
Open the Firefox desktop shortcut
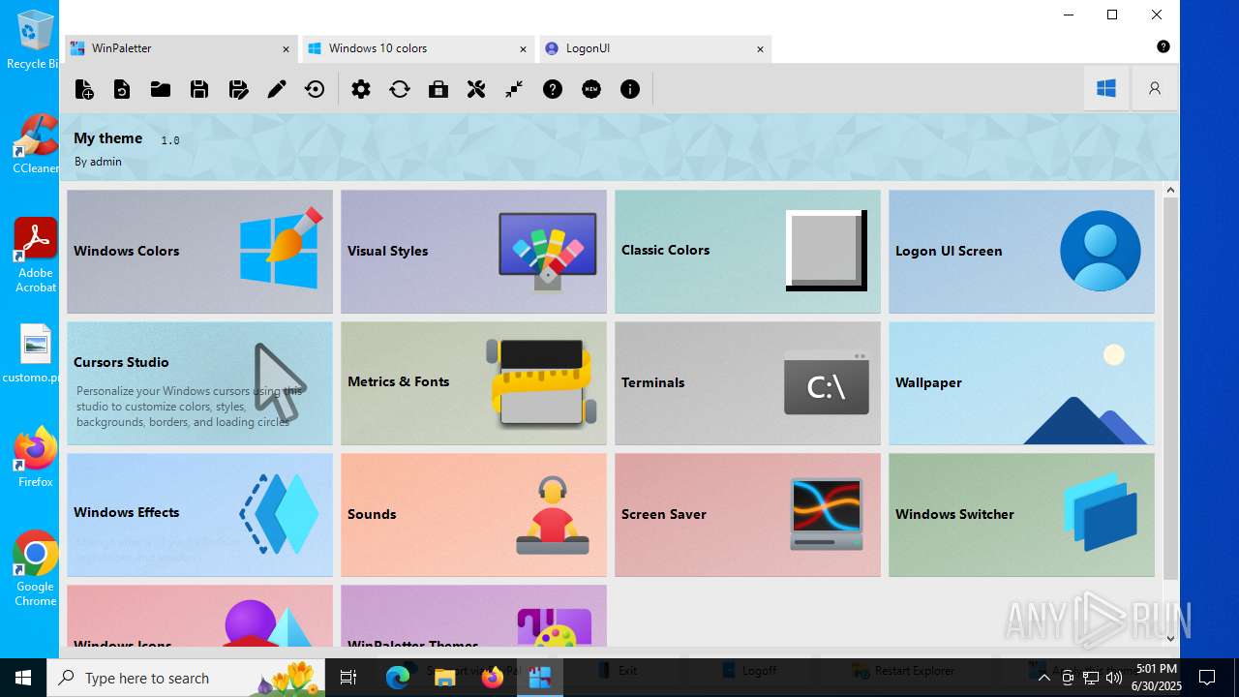(36, 458)
